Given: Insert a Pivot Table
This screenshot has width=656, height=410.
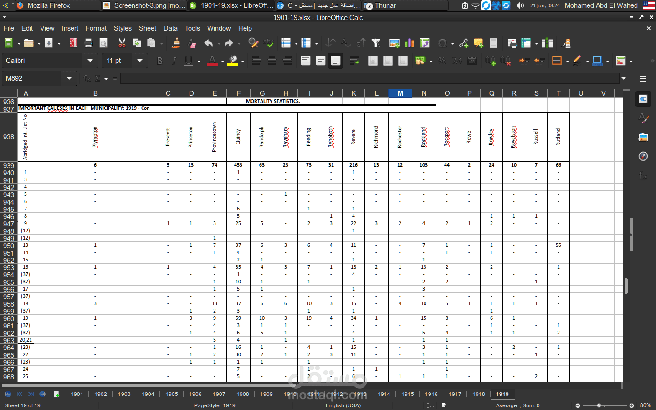Looking at the screenshot, I should [x=425, y=43].
